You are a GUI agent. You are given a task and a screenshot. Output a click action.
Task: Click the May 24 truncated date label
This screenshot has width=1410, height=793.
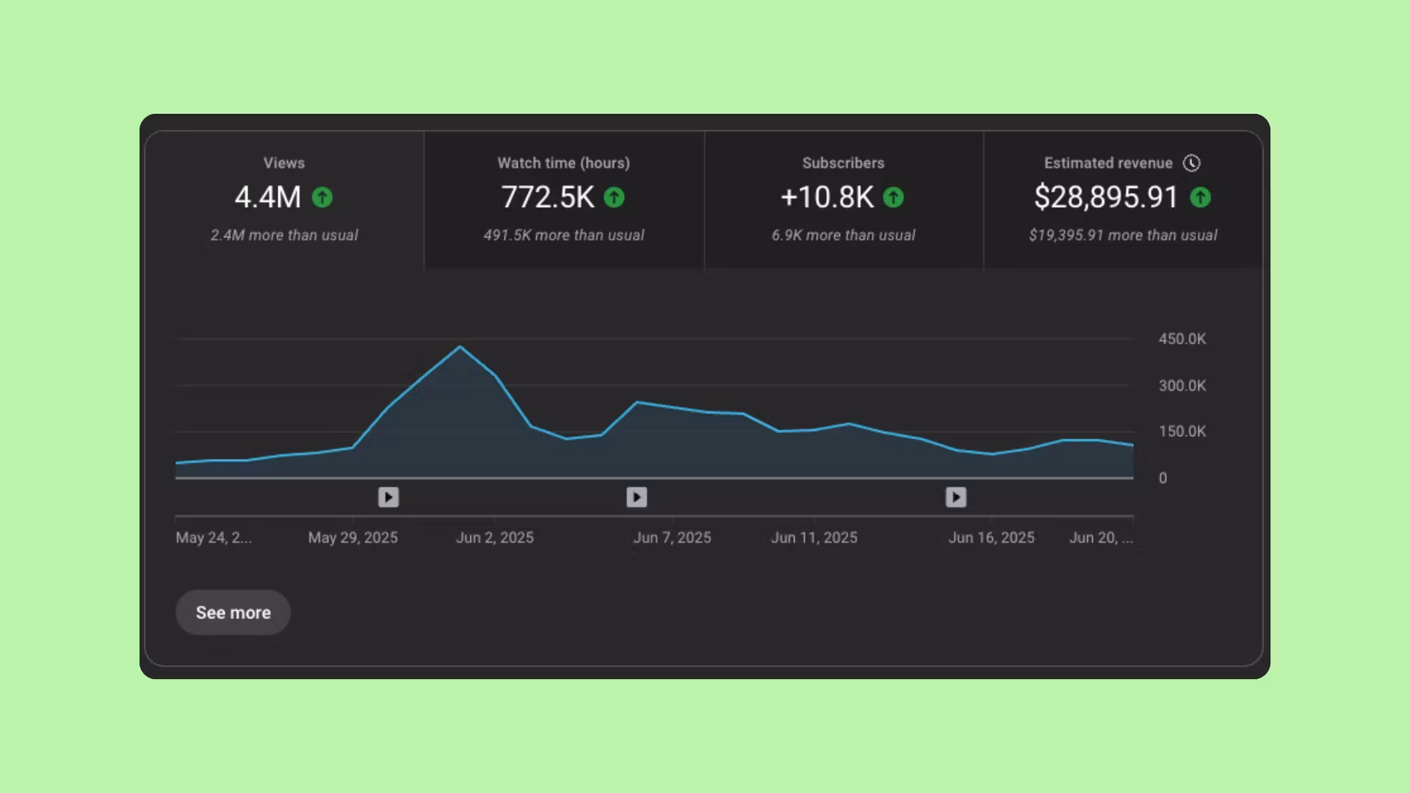tap(213, 537)
